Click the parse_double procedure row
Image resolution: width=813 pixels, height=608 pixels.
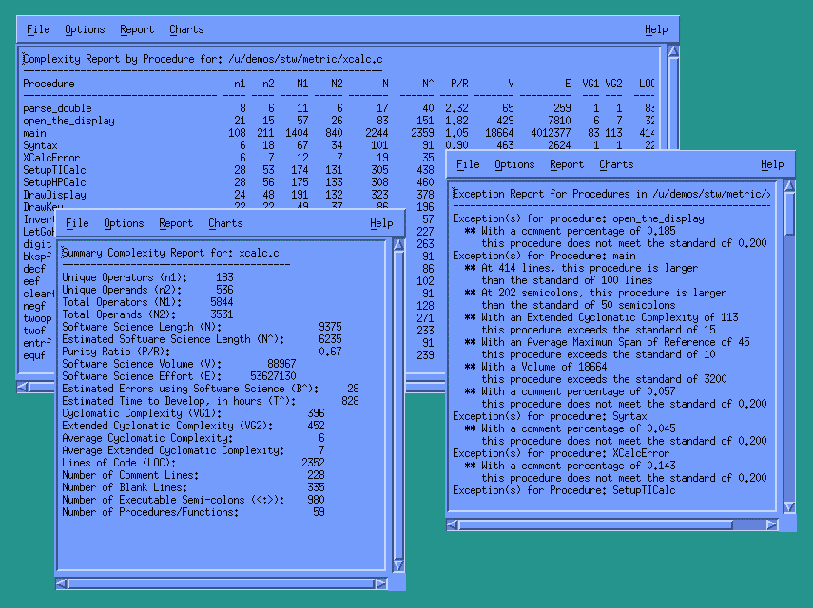coord(57,108)
